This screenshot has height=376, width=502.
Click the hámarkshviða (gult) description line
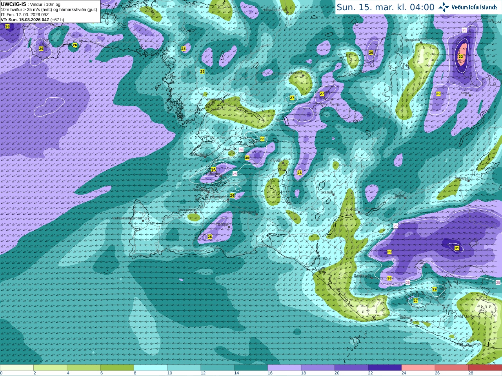tap(49, 9)
